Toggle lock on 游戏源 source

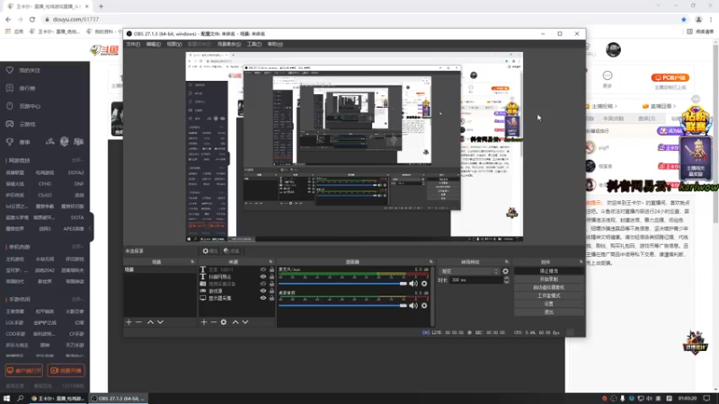click(x=271, y=291)
